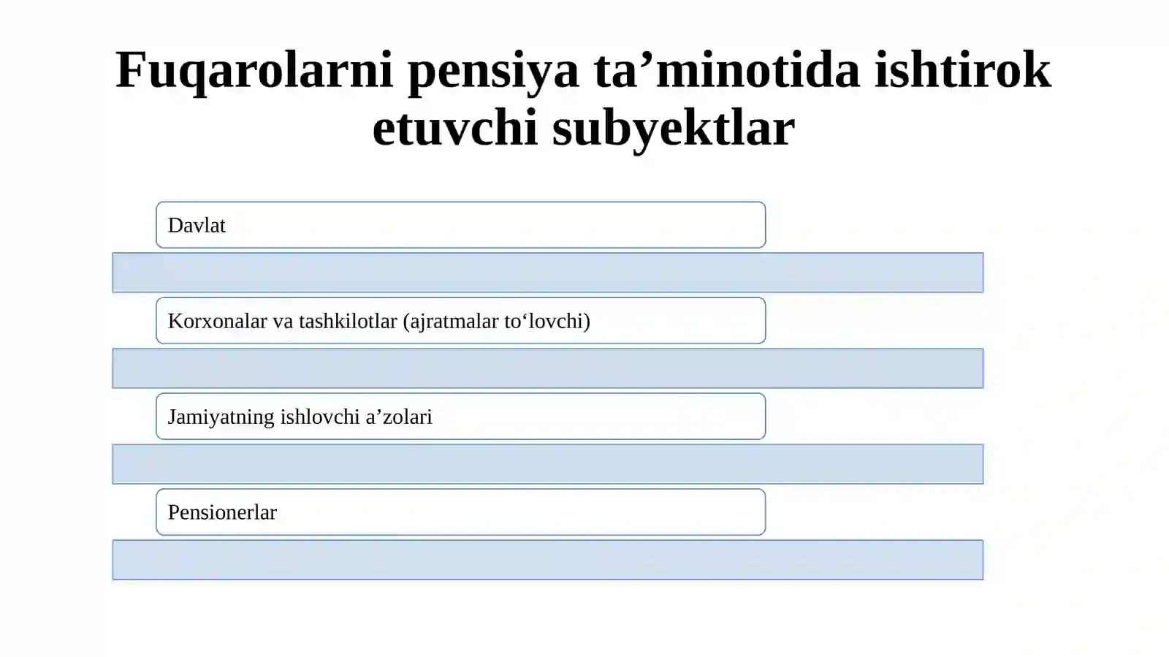This screenshot has height=657, width=1169.
Task: Click the blue bar beneath the Davlat box
Action: (548, 273)
